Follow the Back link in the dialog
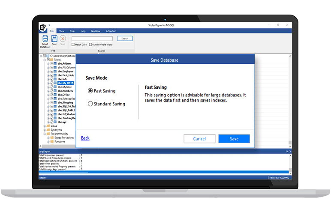This screenshot has width=331, height=209. click(85, 138)
